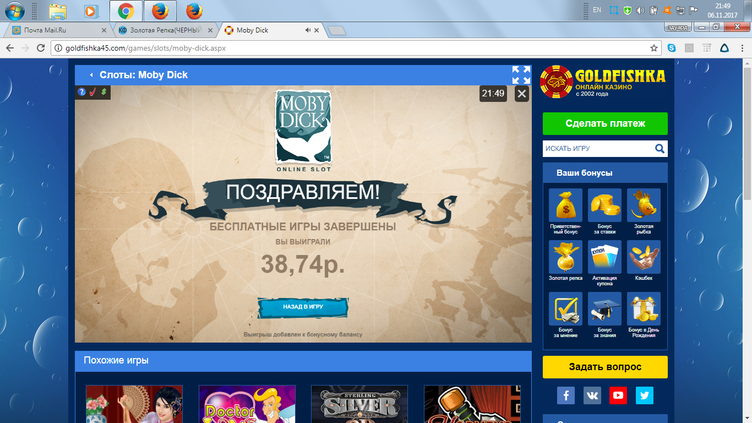The width and height of the screenshot is (752, 423).
Task: Click the browser back arrow
Action: click(x=10, y=48)
